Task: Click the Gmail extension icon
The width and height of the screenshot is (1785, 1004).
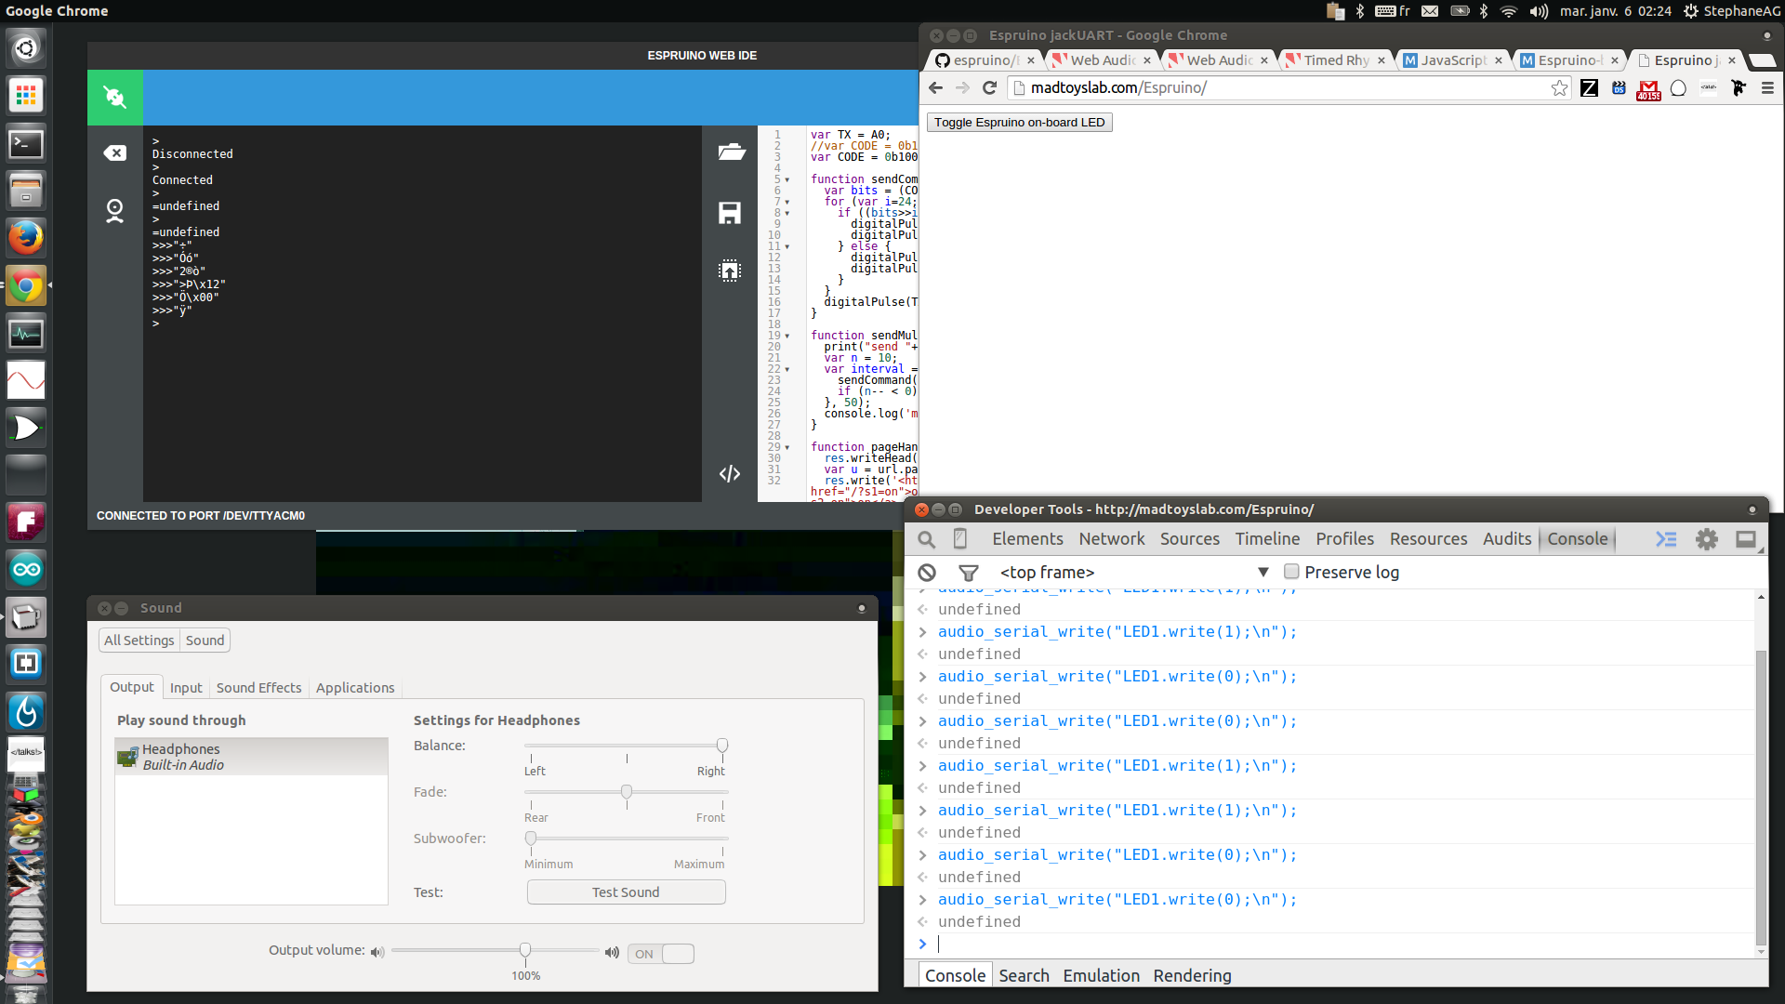Action: pyautogui.click(x=1648, y=89)
